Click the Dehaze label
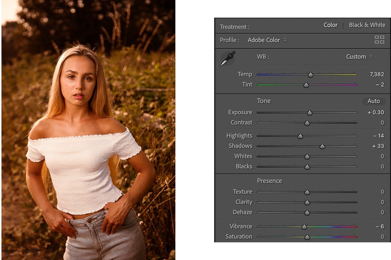This screenshot has width=391, height=260. 242,212
